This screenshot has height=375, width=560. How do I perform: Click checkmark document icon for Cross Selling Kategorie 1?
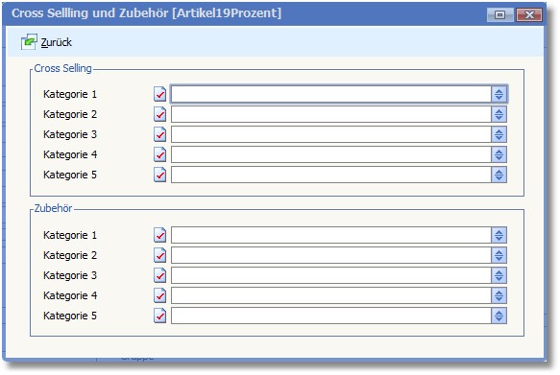(x=160, y=94)
